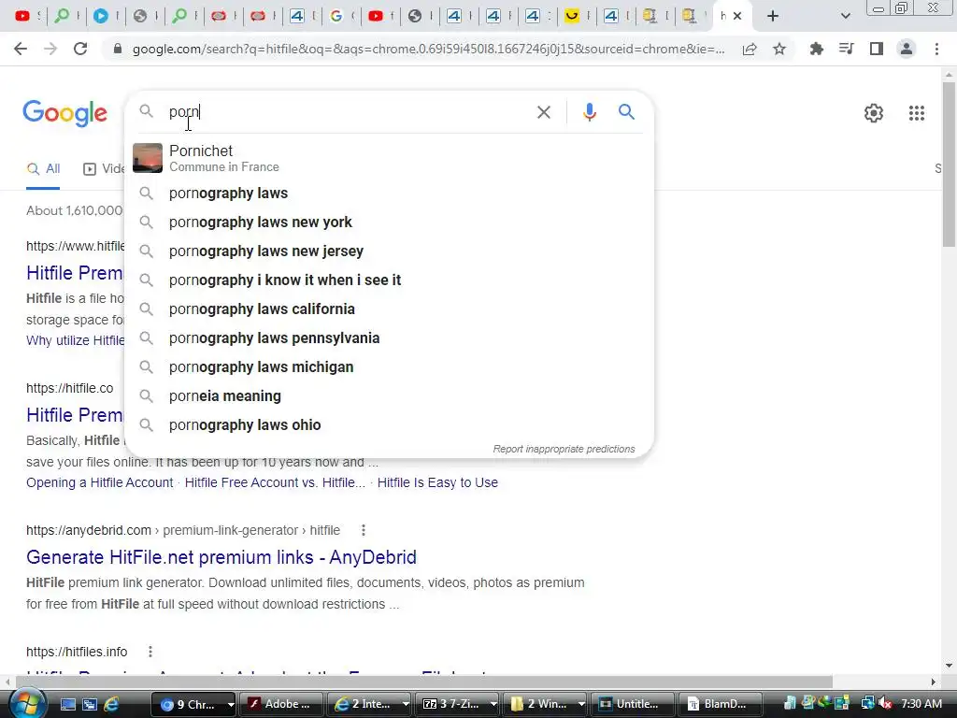Image resolution: width=957 pixels, height=718 pixels.
Task: Open the BlamD... taskbar button
Action: pyautogui.click(x=720, y=704)
